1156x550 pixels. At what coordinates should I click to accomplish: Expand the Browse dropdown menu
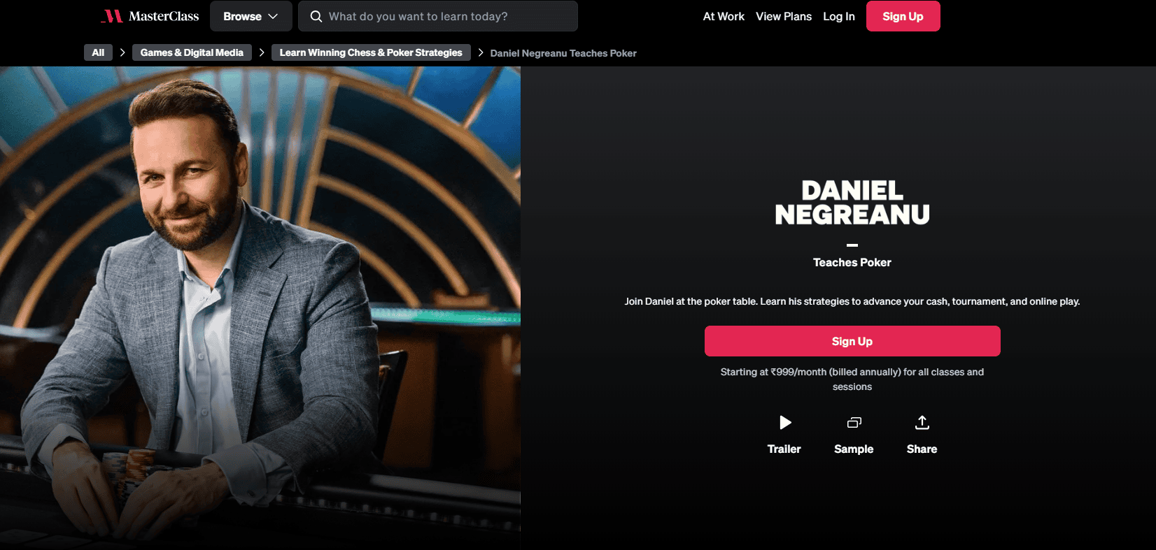click(251, 16)
